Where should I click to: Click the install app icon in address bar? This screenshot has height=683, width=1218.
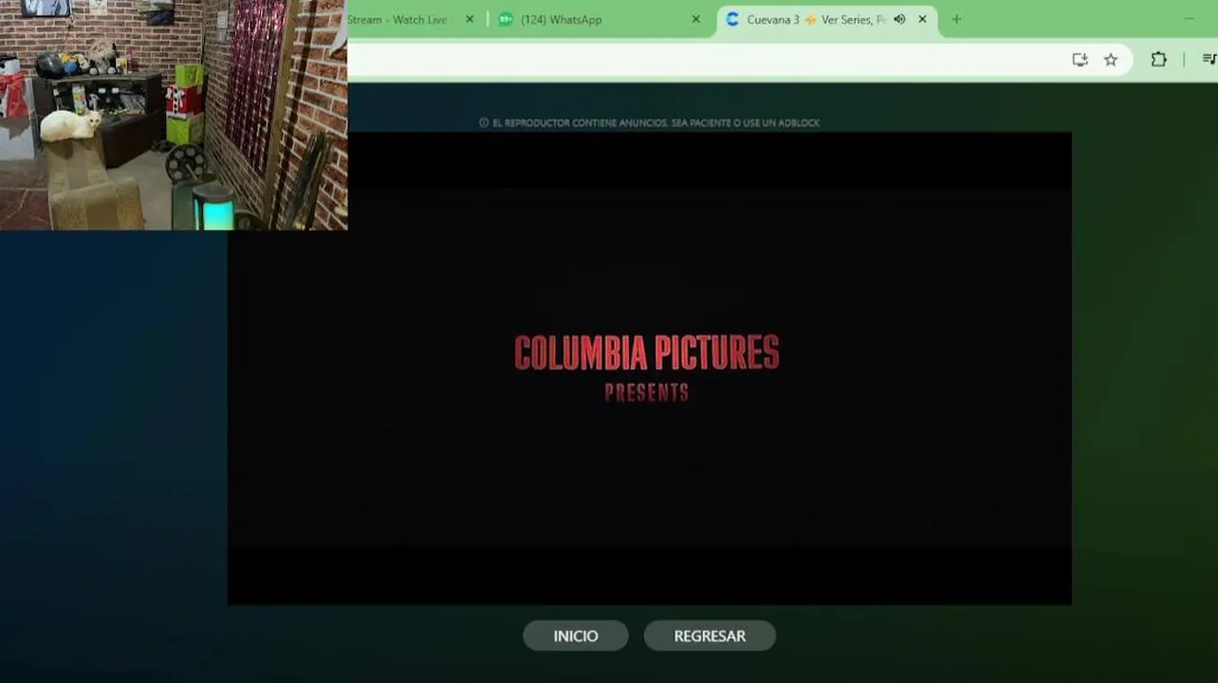click(1080, 60)
